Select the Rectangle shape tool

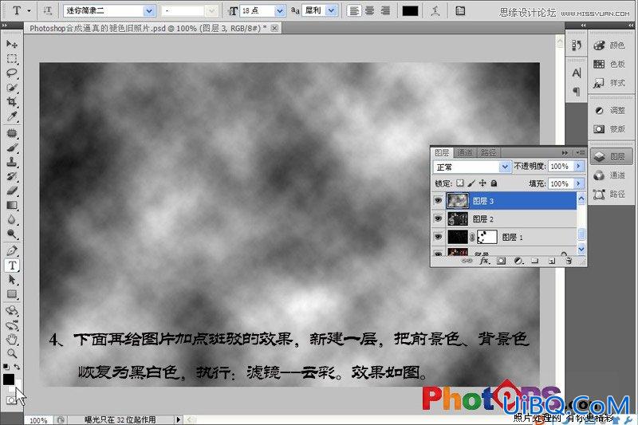(x=12, y=294)
